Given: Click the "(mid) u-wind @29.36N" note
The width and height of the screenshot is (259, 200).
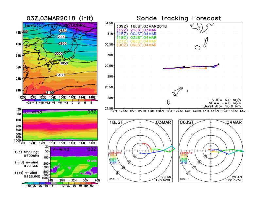Looking at the screenshot, I should point(26,164).
